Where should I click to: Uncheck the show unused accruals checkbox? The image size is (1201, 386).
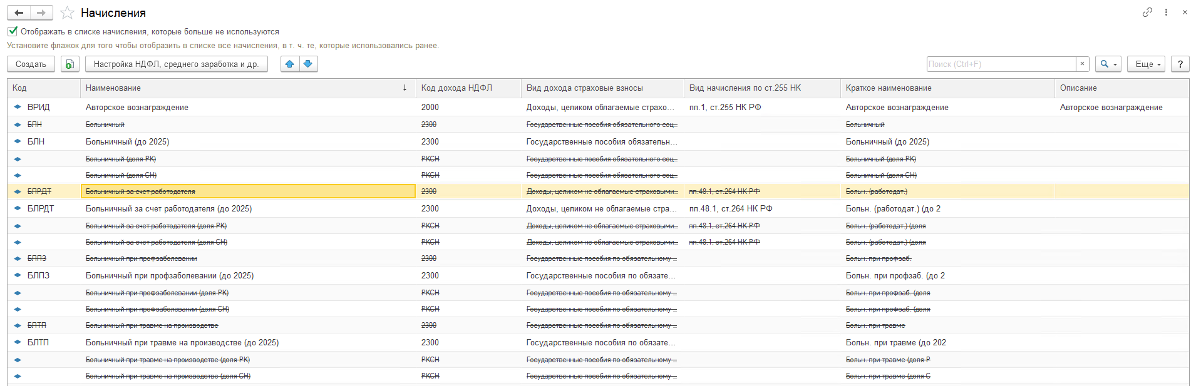(13, 31)
